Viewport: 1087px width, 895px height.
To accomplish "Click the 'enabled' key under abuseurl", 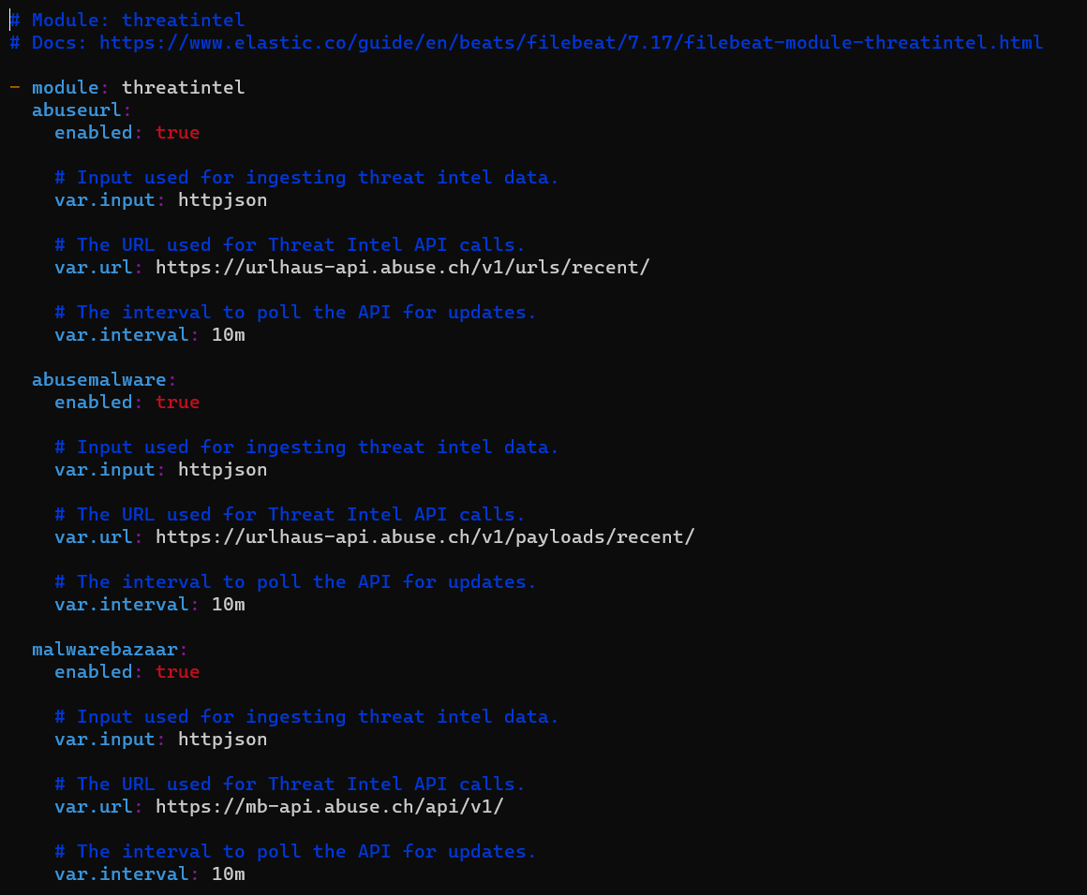I will (x=94, y=132).
